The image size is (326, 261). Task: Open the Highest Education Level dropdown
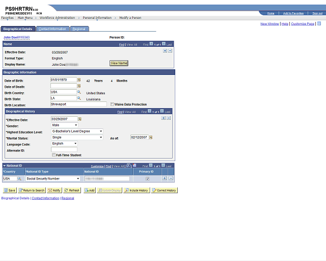77,132
